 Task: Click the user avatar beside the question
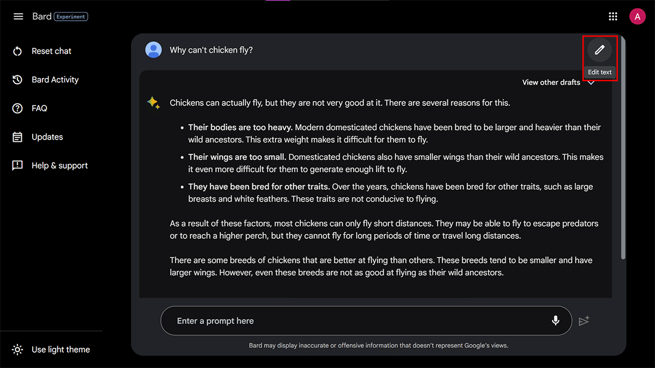(153, 50)
